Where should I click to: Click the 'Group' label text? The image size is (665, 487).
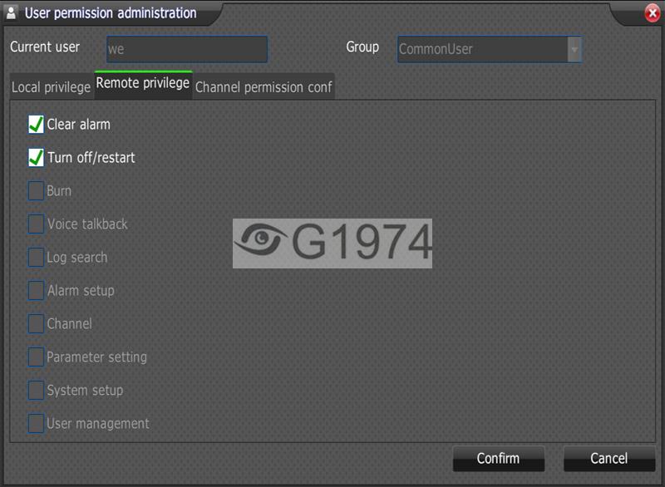362,47
